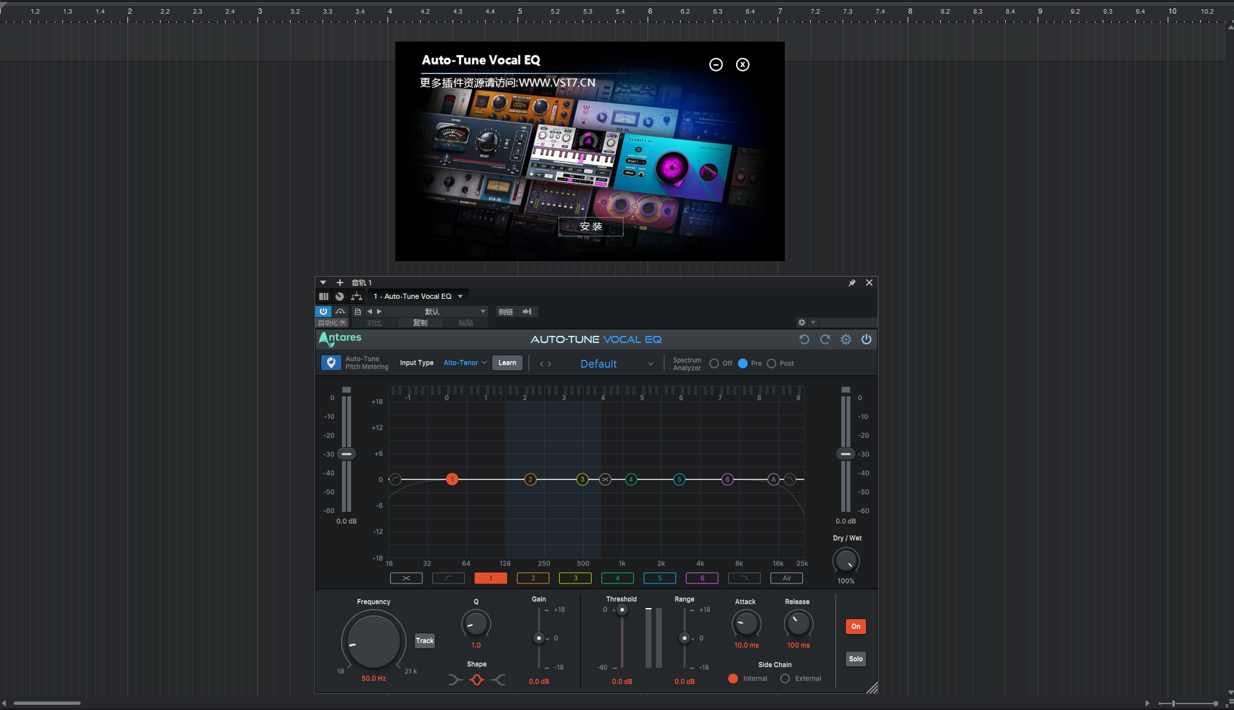
Task: Open the Default preset dropdown
Action: tap(614, 364)
